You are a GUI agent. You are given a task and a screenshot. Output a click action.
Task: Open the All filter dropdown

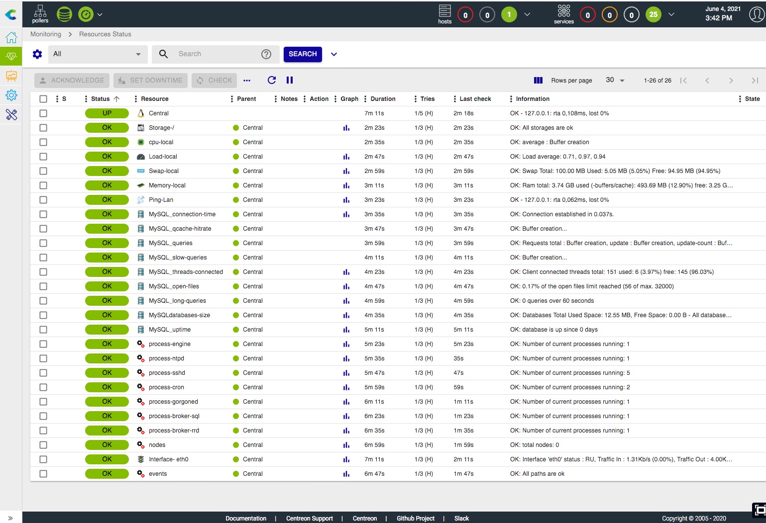[98, 54]
